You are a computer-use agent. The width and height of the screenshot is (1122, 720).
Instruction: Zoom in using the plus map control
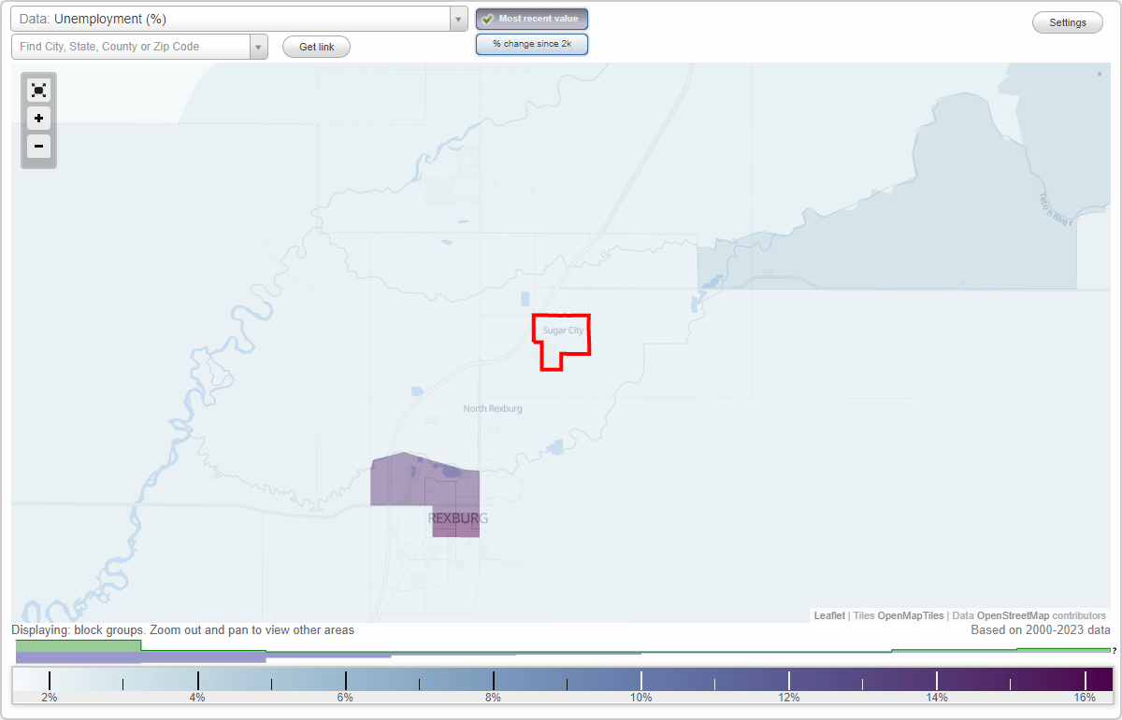pyautogui.click(x=38, y=119)
